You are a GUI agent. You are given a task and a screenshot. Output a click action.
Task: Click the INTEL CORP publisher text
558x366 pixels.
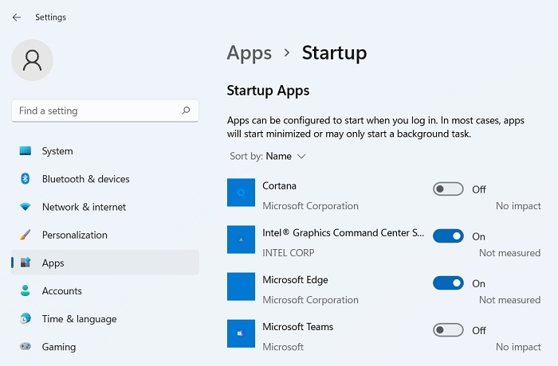click(x=289, y=253)
